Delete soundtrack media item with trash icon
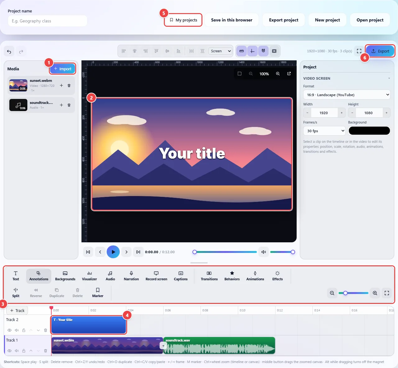This screenshot has width=398, height=368. 69,105
